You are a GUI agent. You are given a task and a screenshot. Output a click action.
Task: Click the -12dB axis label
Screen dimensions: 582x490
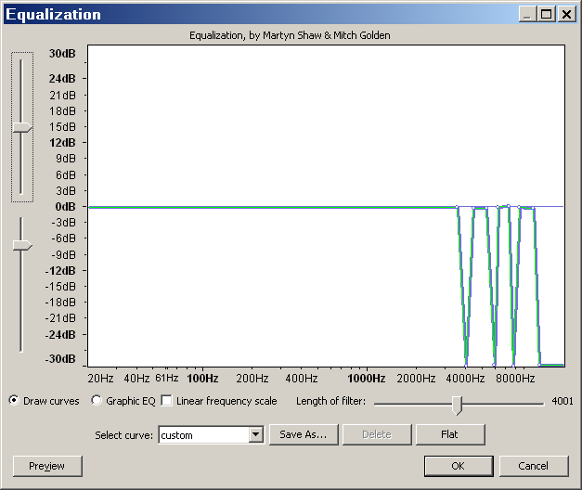[x=60, y=271]
